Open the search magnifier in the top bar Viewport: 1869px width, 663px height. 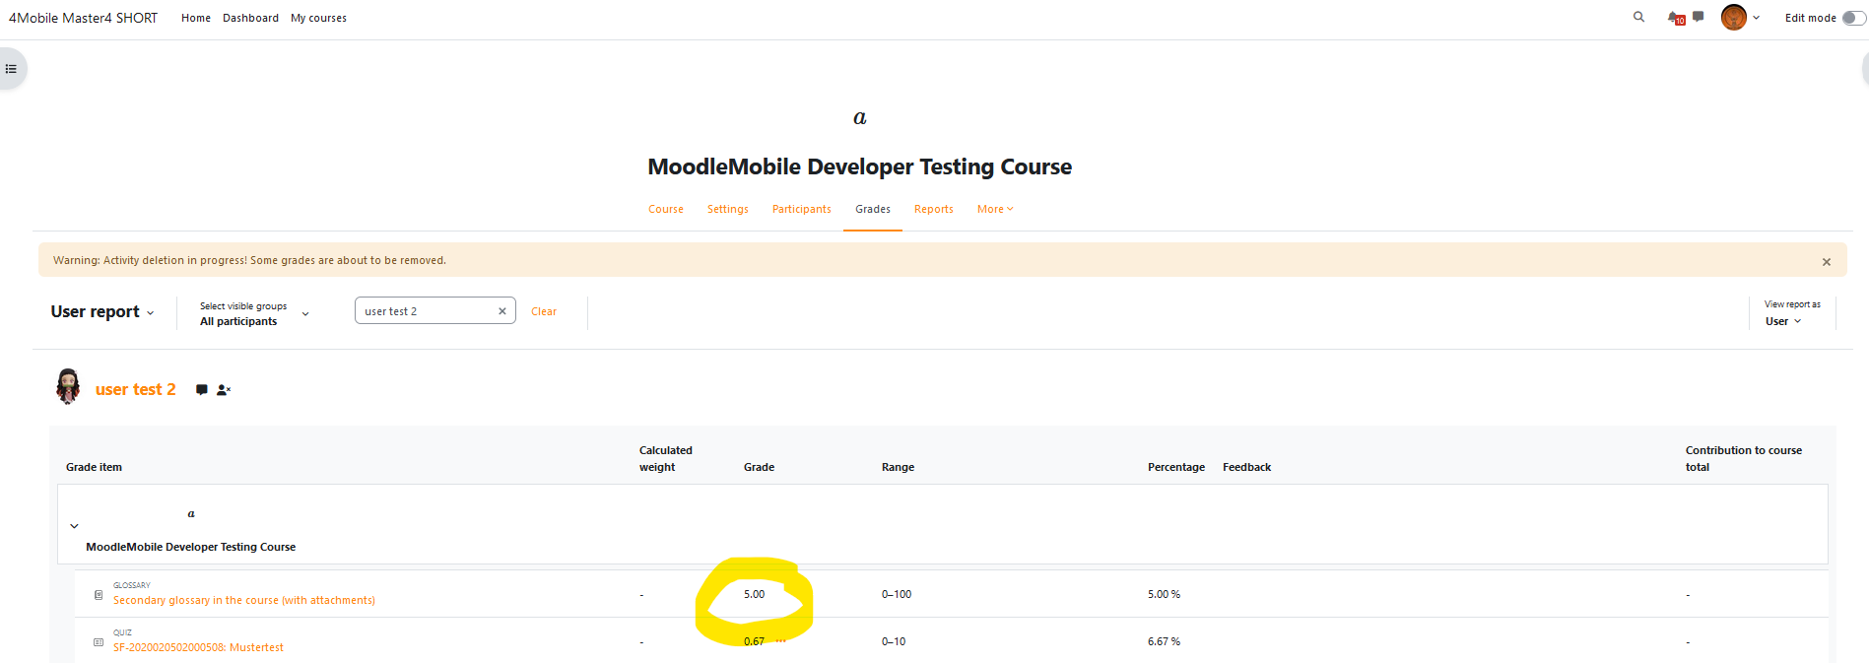(x=1638, y=17)
